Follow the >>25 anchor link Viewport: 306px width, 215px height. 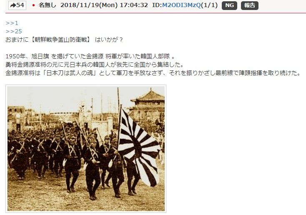(14, 31)
